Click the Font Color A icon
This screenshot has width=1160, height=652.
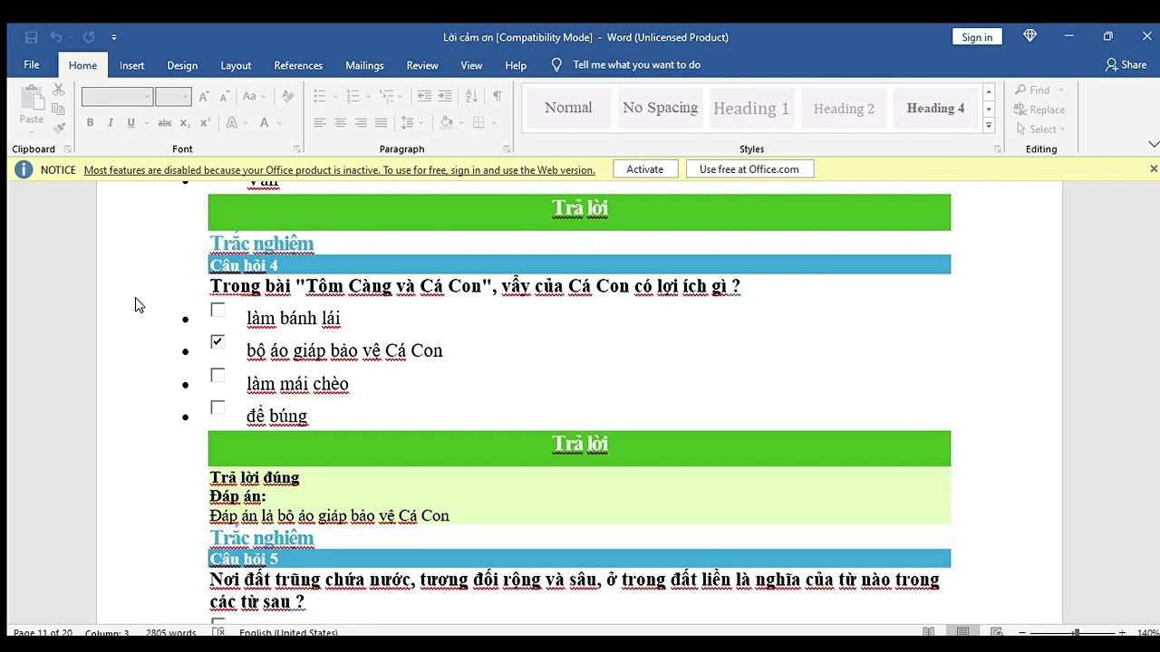265,123
